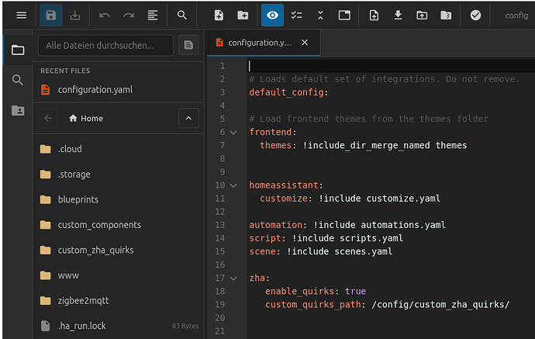Screen dimensions: 535x339
Task: Upload a file with the file-arrow icon
Action: point(374,16)
